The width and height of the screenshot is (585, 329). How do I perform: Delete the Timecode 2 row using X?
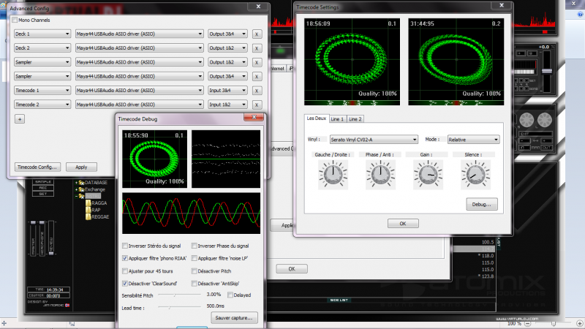257,105
